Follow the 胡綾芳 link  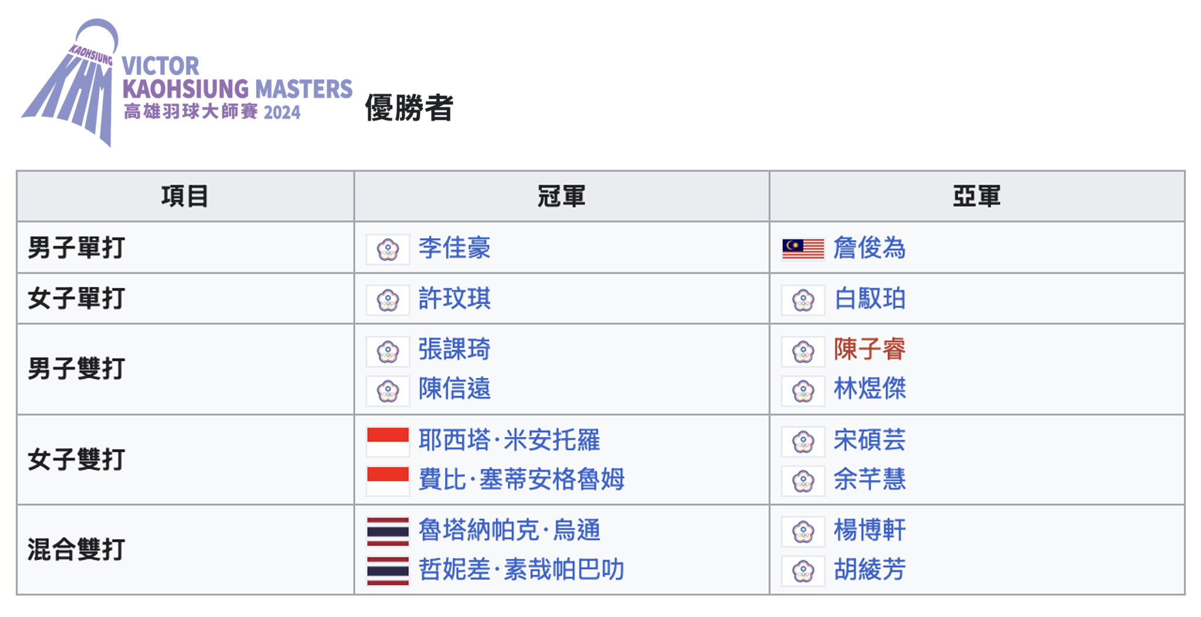870,570
